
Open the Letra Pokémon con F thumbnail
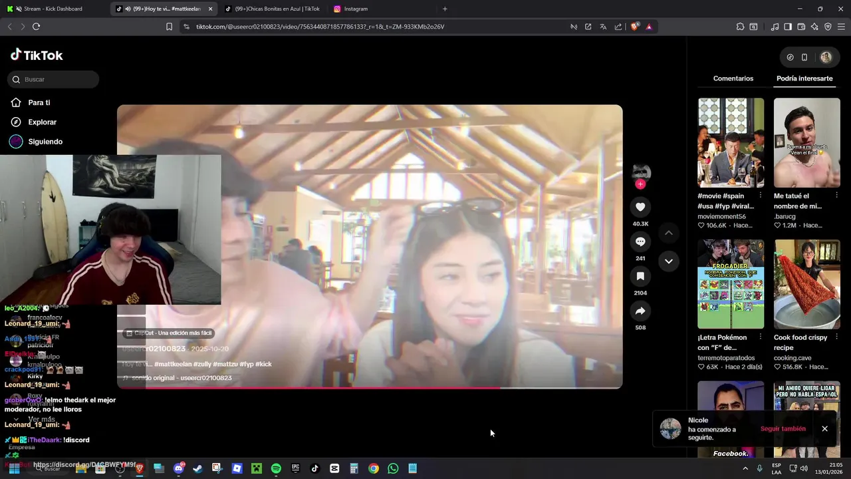coord(731,284)
